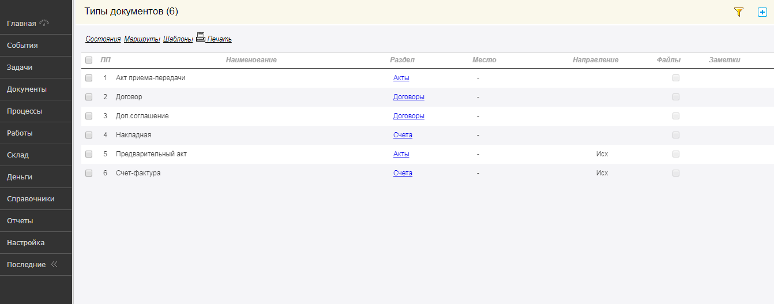Screen dimensions: 774x304
Task: Sort by the Наименование column header
Action: 251,60
